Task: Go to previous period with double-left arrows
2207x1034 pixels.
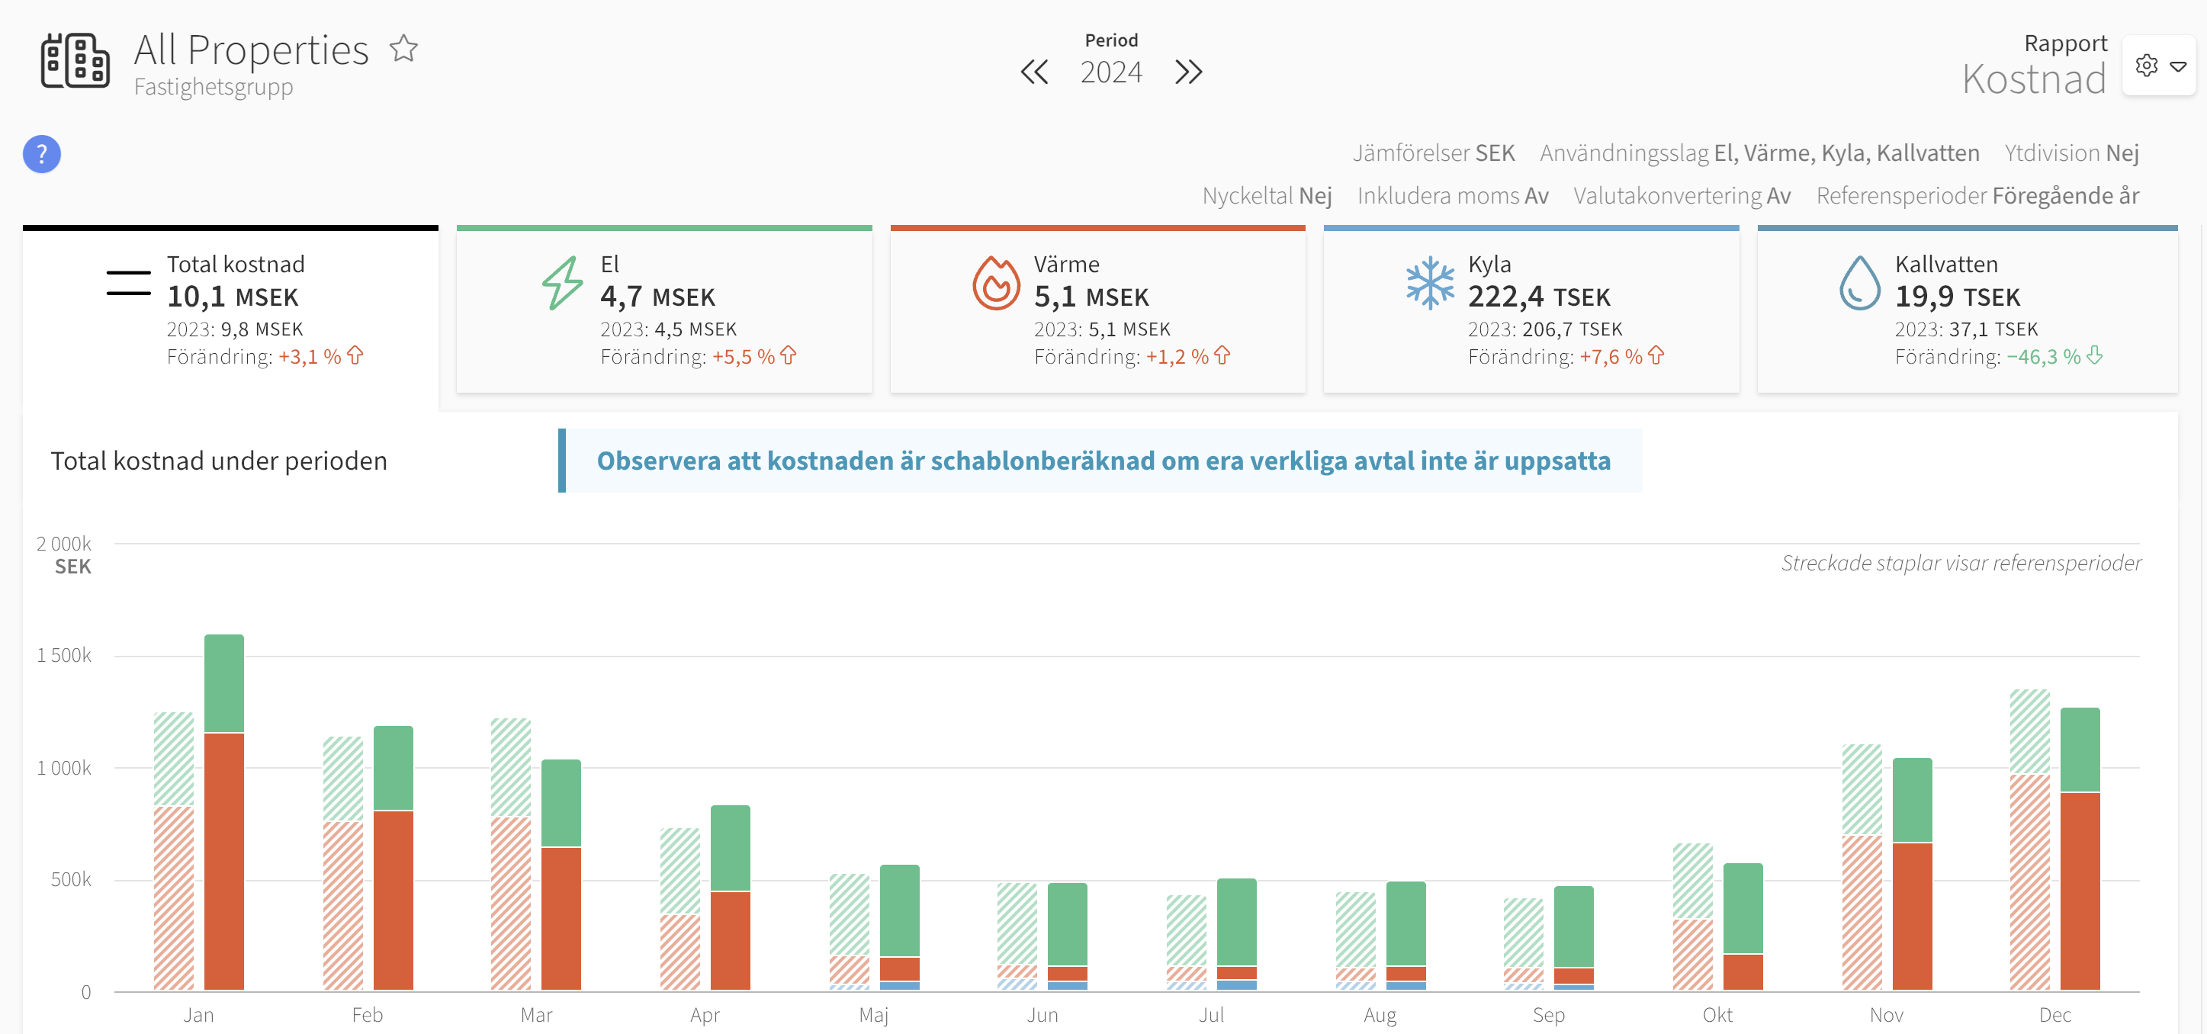Action: 1034,72
